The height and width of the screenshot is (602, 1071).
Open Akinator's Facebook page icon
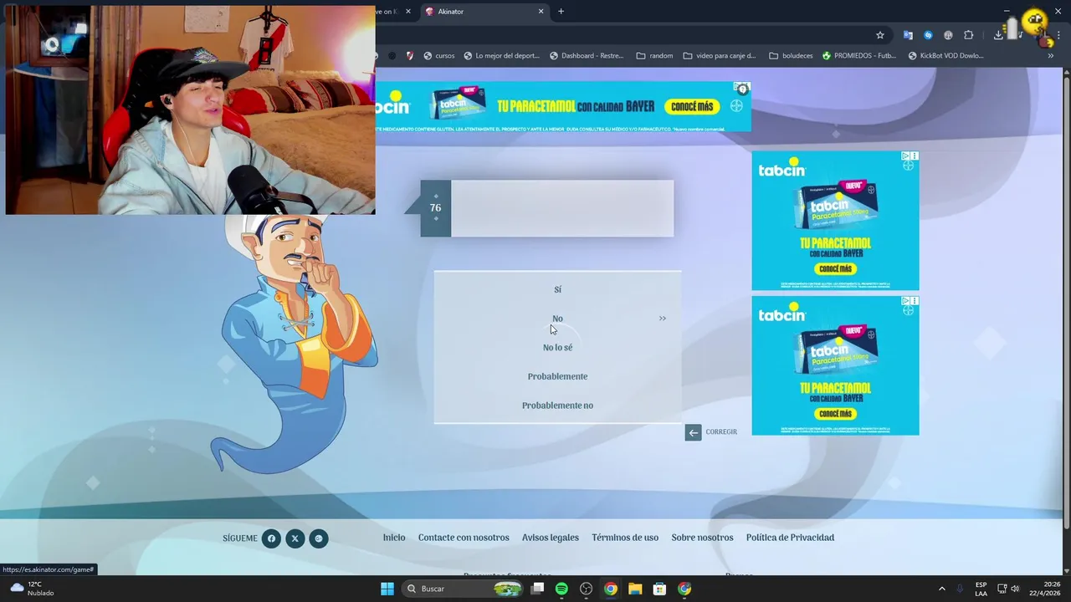(271, 538)
